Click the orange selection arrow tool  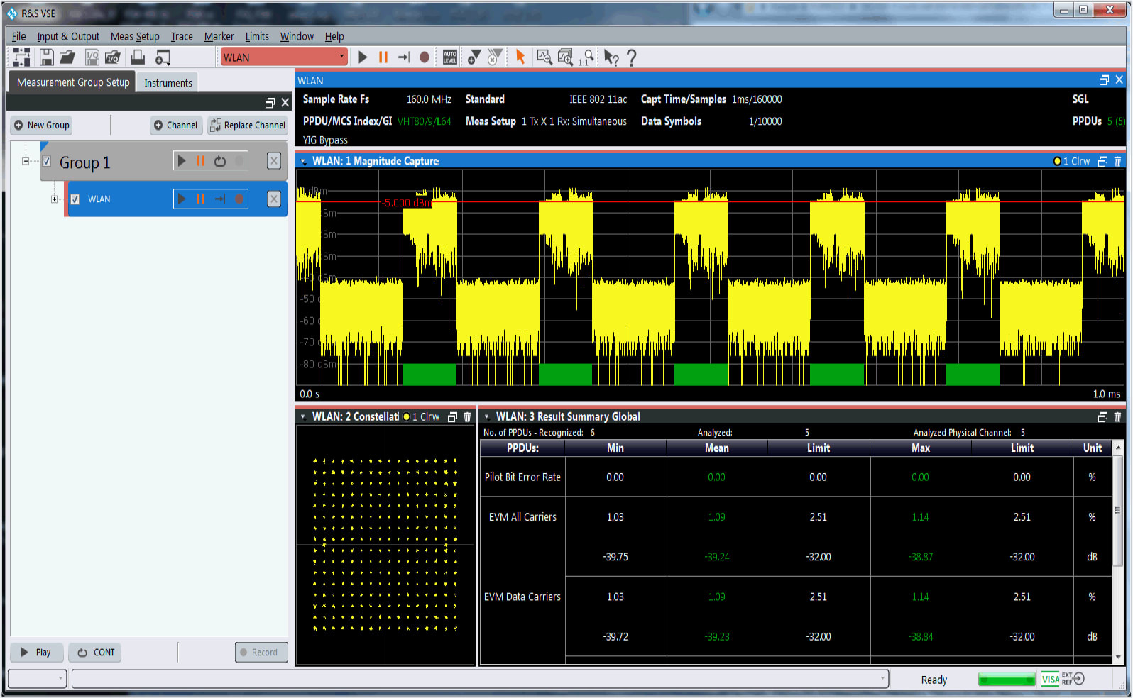click(520, 57)
